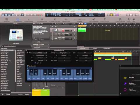The height and width of the screenshot is (105, 140).
Task: Click the track headers toolbar icon
Action: click(x=7, y=20)
